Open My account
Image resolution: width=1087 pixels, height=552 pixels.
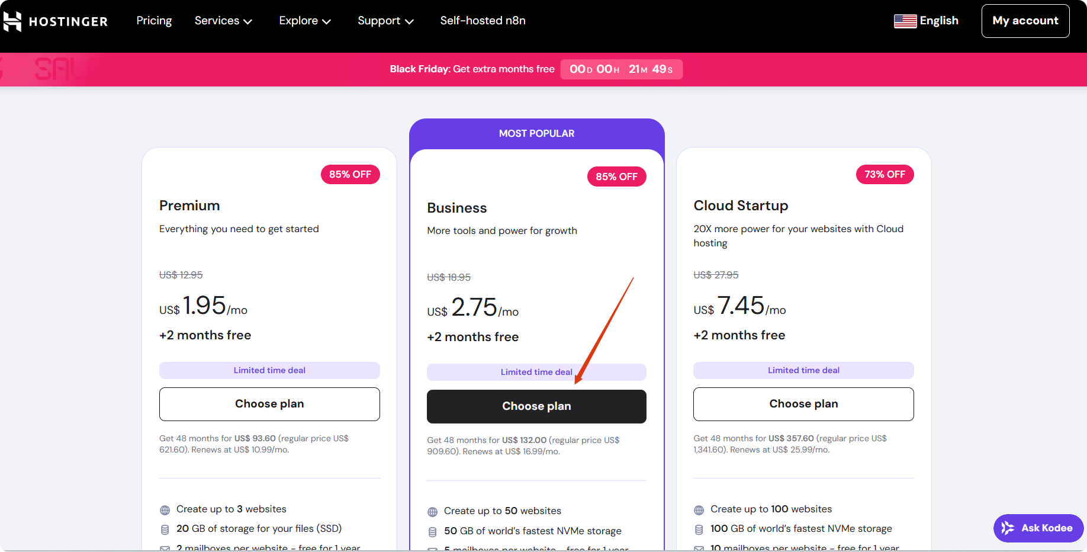1025,20
